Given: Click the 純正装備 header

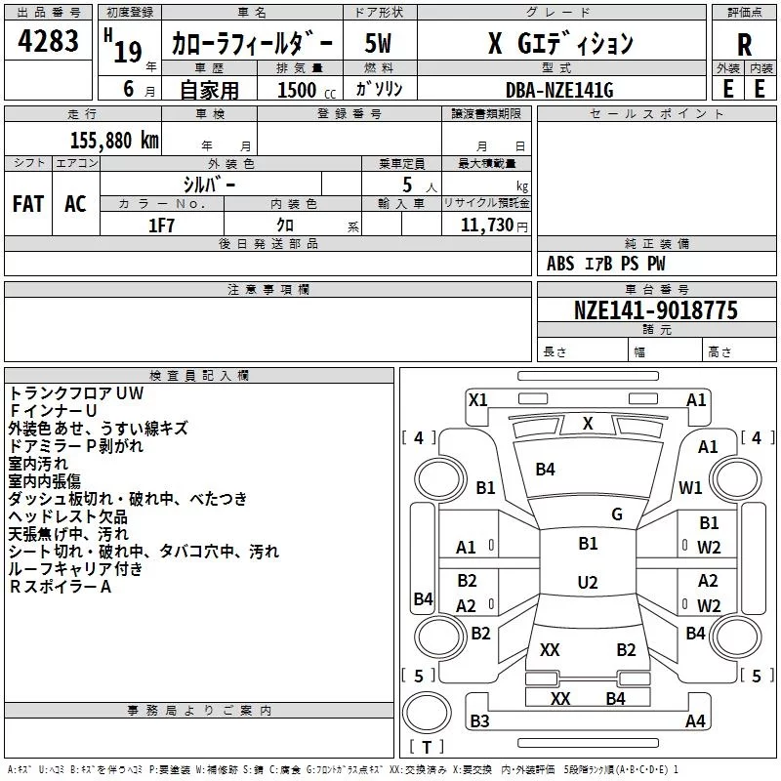Looking at the screenshot, I should 656,244.
